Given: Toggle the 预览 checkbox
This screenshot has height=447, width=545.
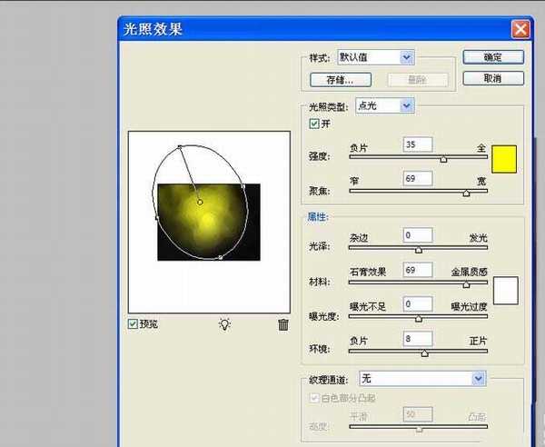Looking at the screenshot, I should point(134,323).
